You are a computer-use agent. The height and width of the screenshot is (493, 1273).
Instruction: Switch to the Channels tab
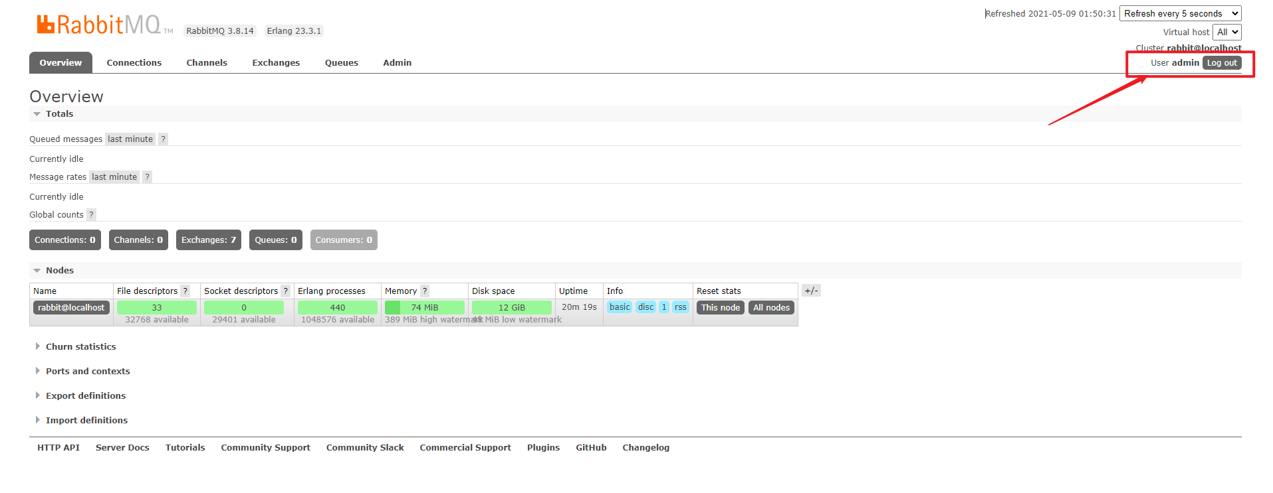coord(207,62)
